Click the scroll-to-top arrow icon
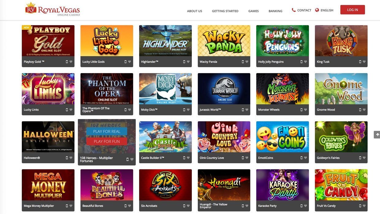 [x=377, y=135]
